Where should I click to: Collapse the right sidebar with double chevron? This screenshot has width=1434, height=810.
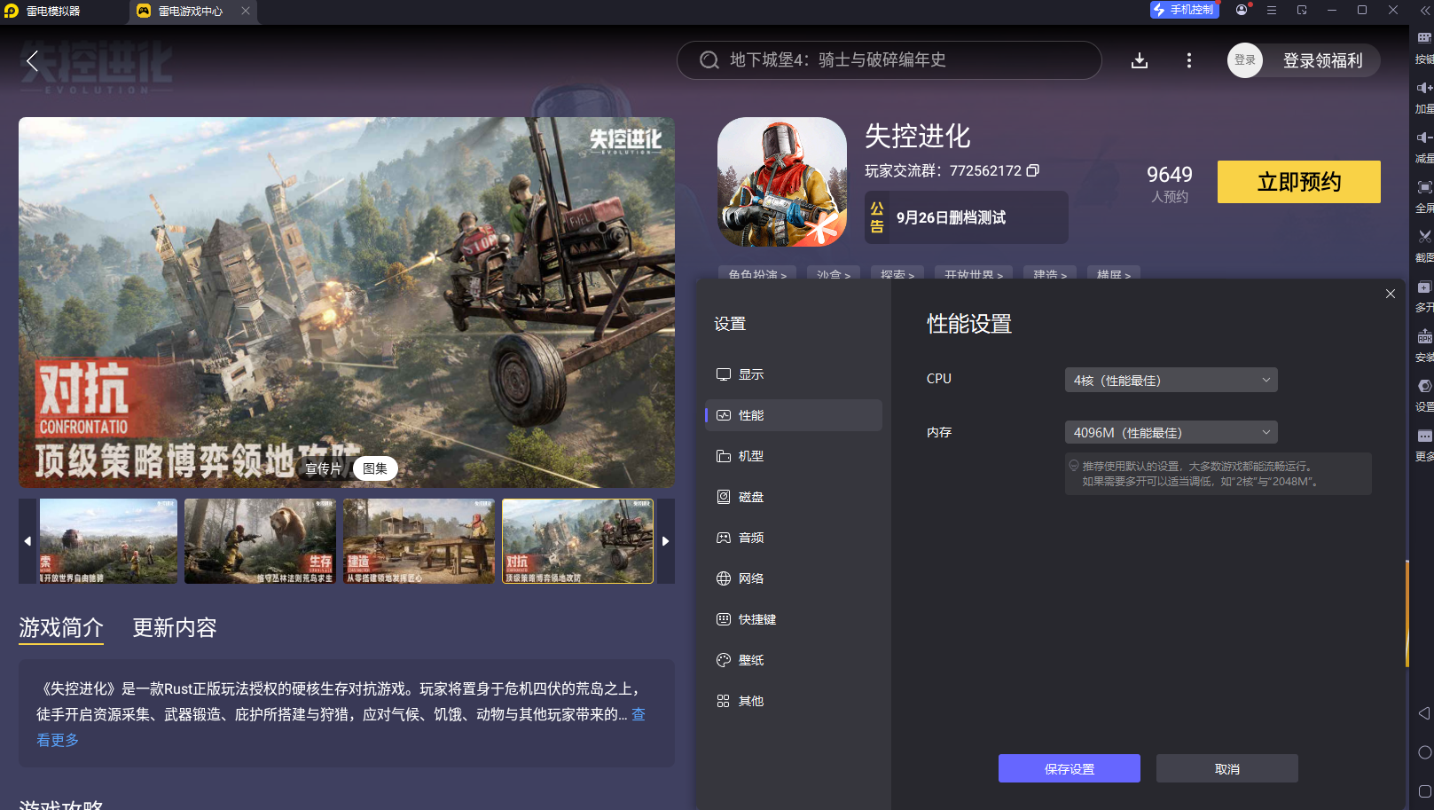tap(1424, 10)
